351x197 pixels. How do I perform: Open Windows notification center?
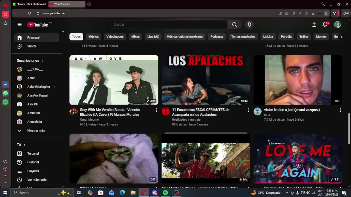click(344, 193)
